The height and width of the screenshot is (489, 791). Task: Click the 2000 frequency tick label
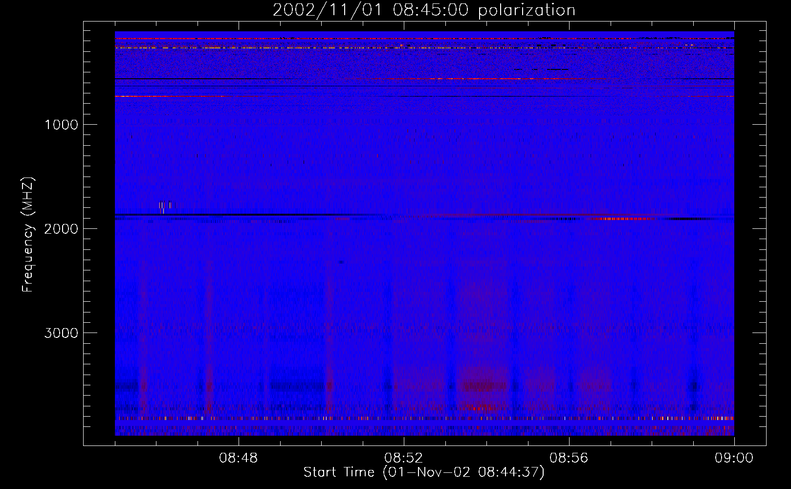click(61, 229)
